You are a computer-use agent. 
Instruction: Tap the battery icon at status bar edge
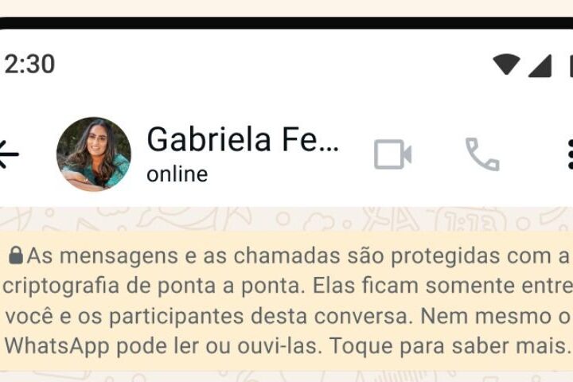point(571,66)
